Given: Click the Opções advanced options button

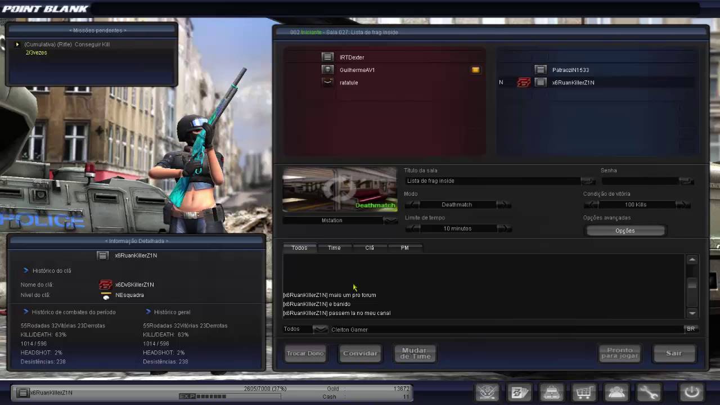Looking at the screenshot, I should pyautogui.click(x=625, y=231).
